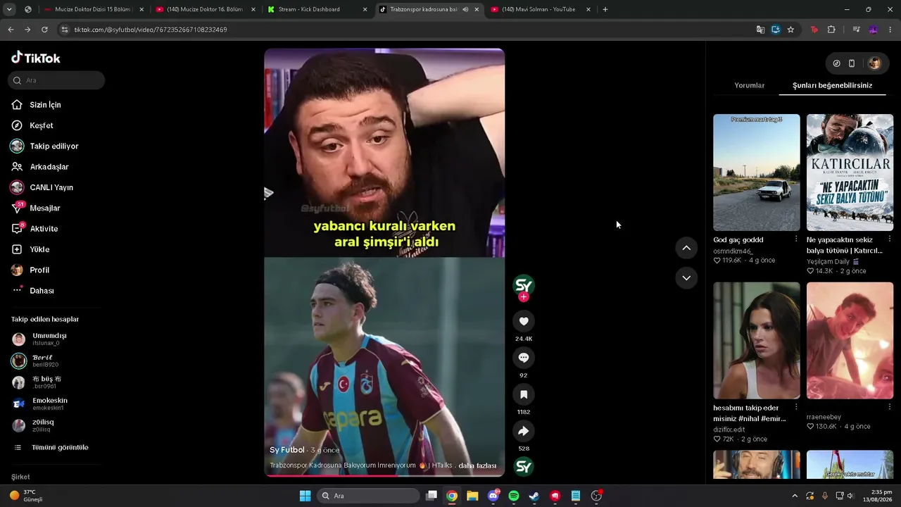The width and height of the screenshot is (901, 507).
Task: Switch to the Yorumlar tab
Action: tap(749, 85)
